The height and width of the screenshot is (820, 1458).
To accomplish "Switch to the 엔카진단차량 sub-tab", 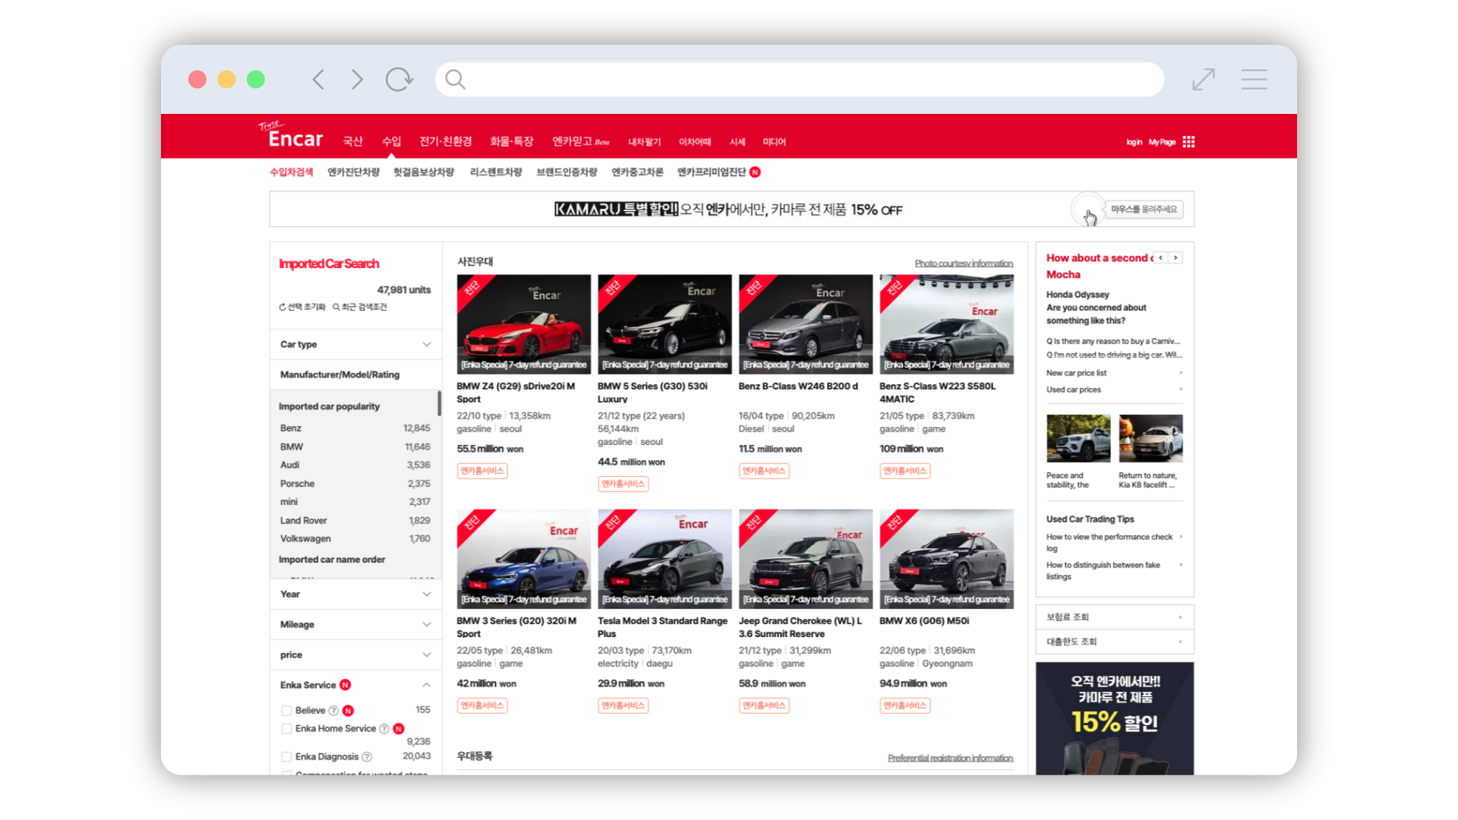I will (x=353, y=172).
